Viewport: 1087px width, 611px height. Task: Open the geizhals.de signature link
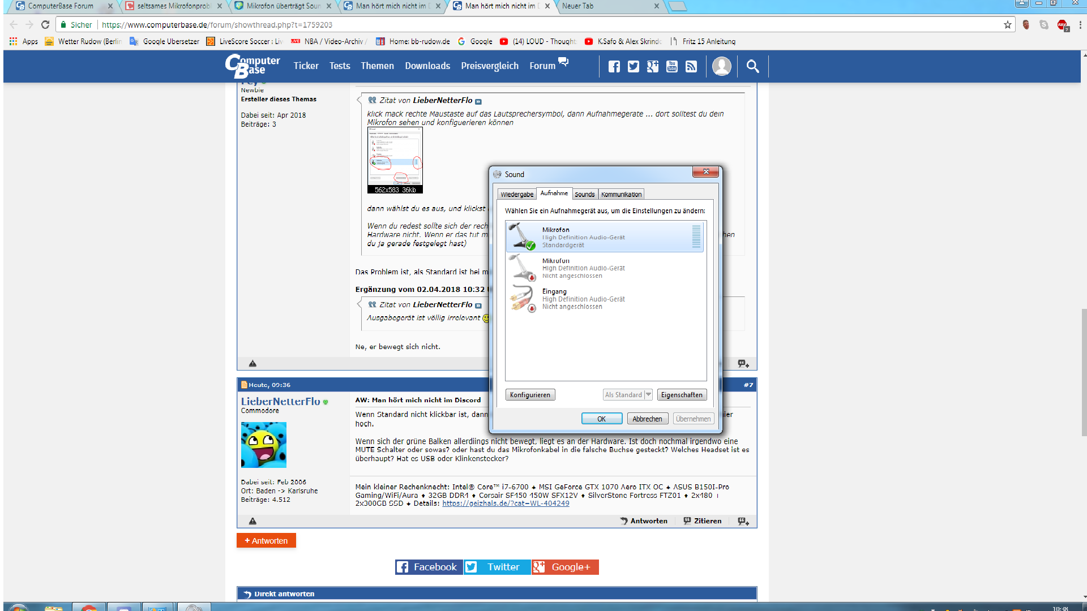tap(506, 504)
